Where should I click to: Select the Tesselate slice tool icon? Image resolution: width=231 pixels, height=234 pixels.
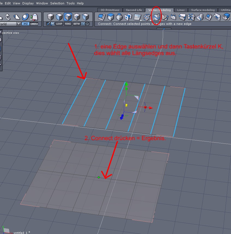click(137, 17)
